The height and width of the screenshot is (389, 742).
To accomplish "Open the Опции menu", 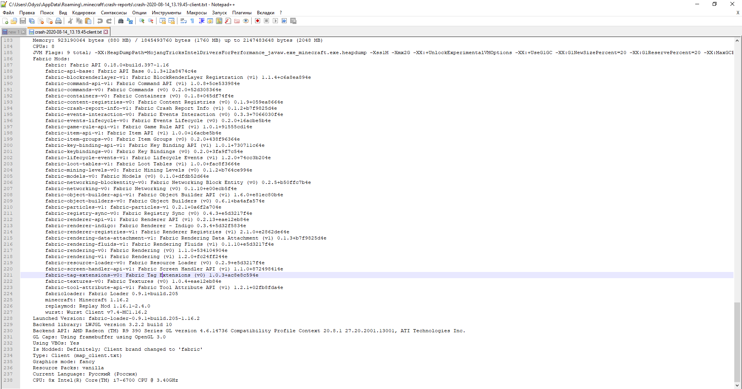I will (x=140, y=13).
